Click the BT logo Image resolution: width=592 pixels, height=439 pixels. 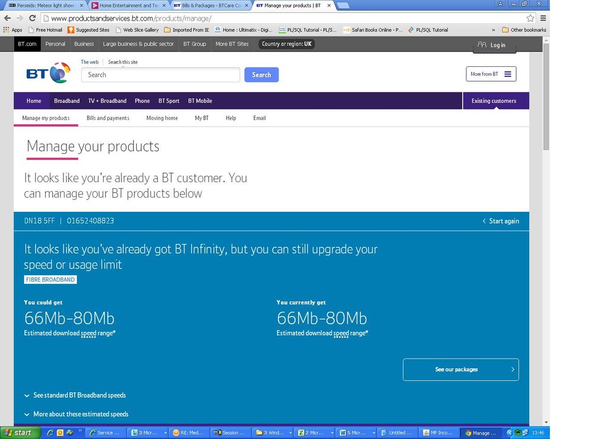click(x=49, y=72)
